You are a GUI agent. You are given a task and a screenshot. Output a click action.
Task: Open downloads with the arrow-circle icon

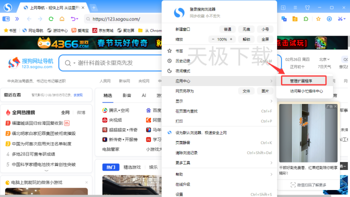pyautogui.click(x=329, y=19)
